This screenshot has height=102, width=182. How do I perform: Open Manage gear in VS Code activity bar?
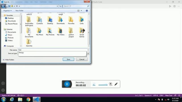(3, 90)
